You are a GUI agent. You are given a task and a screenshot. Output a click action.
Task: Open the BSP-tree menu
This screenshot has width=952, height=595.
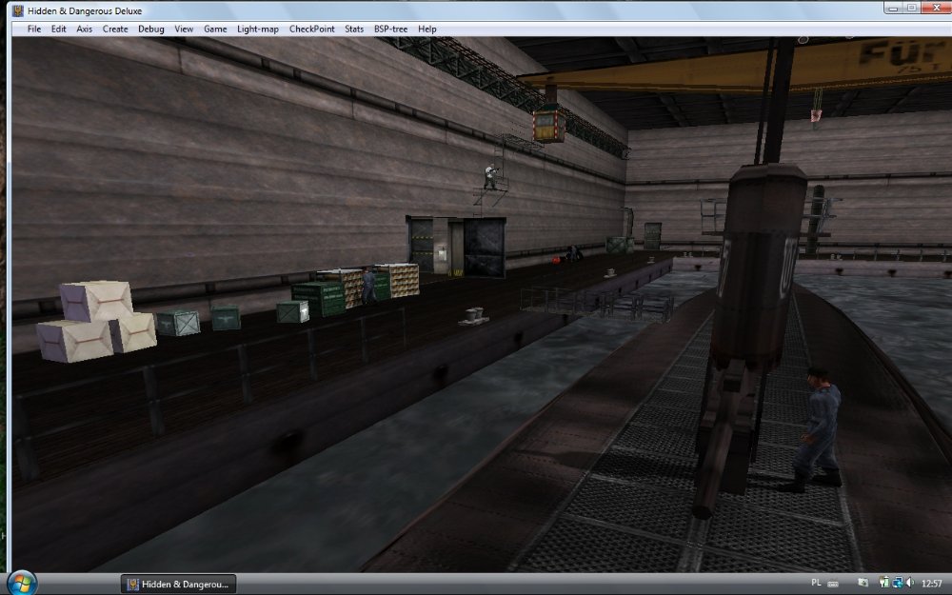point(391,29)
